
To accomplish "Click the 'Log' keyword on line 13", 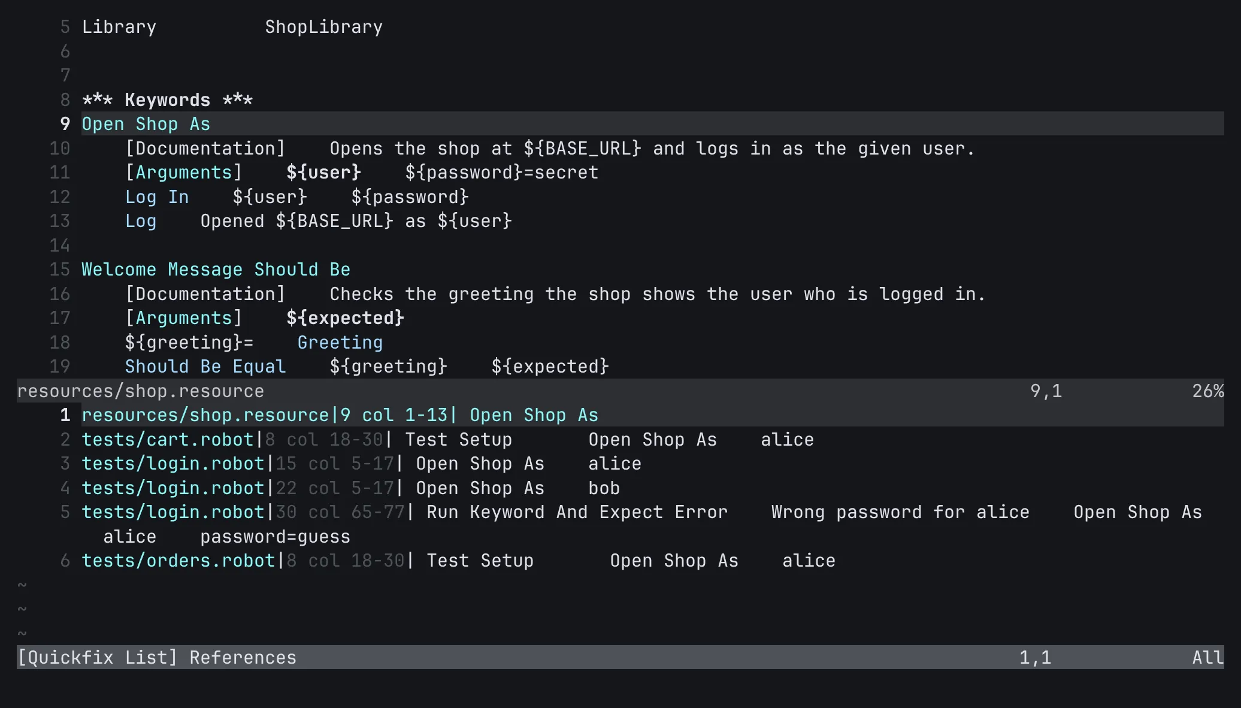I will click(140, 221).
